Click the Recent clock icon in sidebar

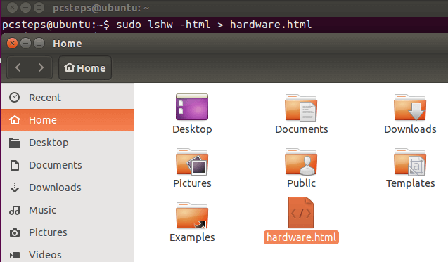[x=14, y=98]
